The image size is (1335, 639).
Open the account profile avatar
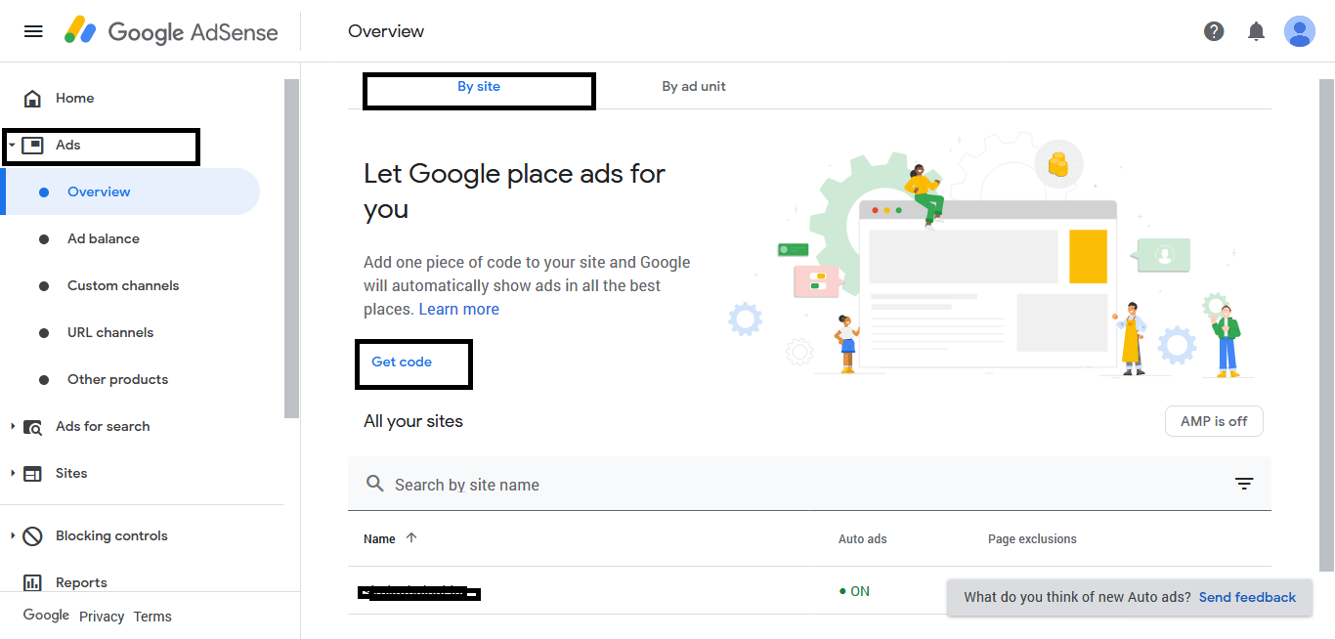[x=1299, y=31]
